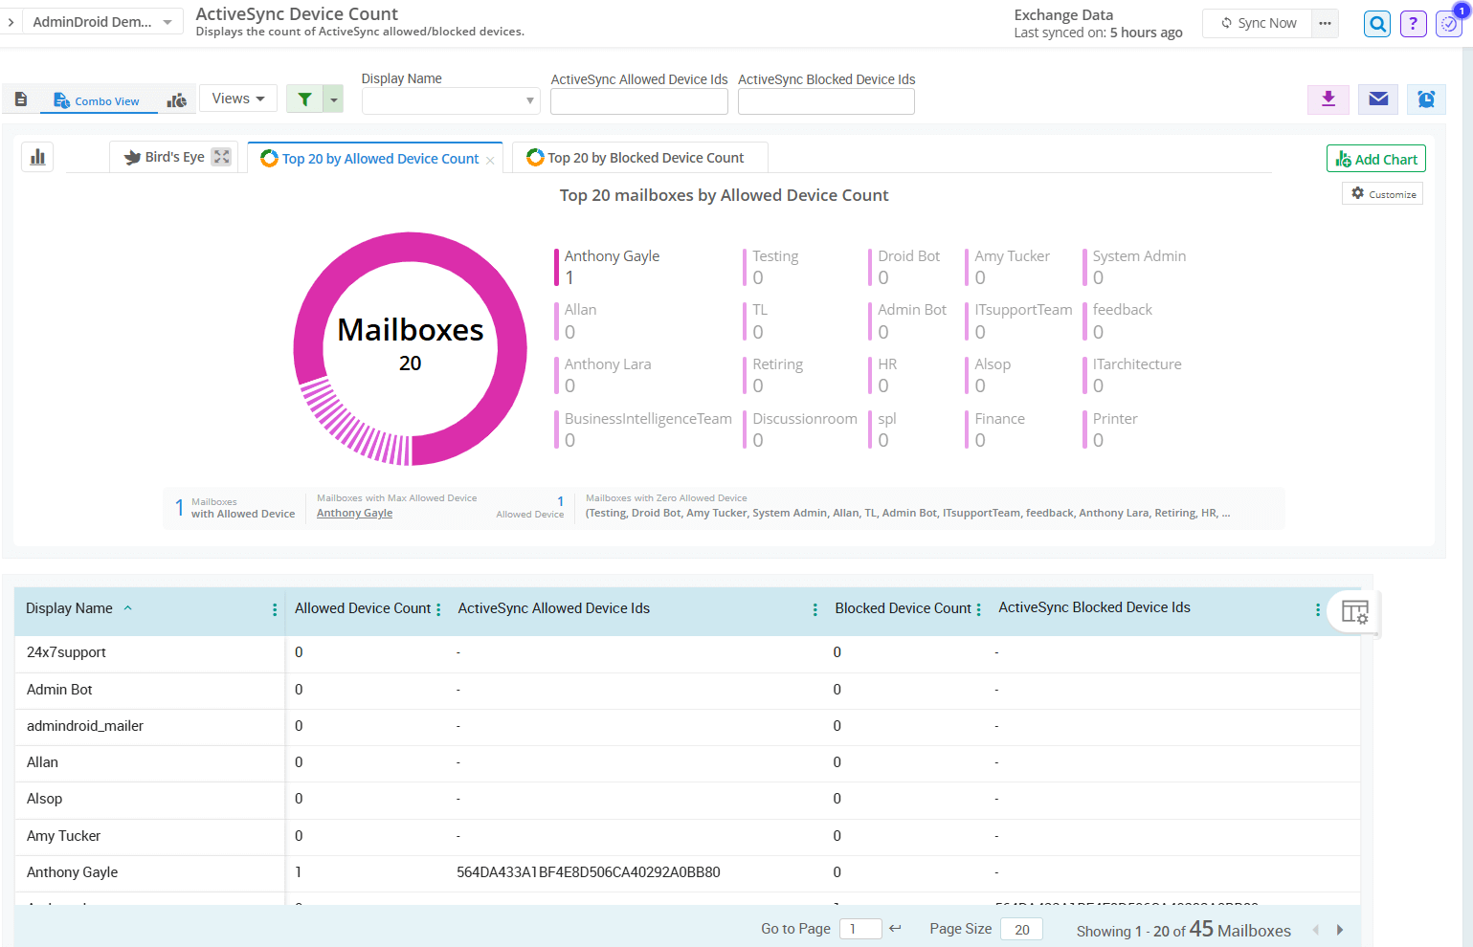Screen dimensions: 1473x947
Task: Open the column chooser icon on the table
Action: (1353, 612)
